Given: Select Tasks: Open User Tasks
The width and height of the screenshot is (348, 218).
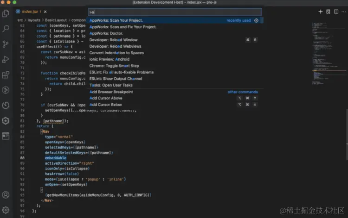Looking at the screenshot, I should (174, 85).
